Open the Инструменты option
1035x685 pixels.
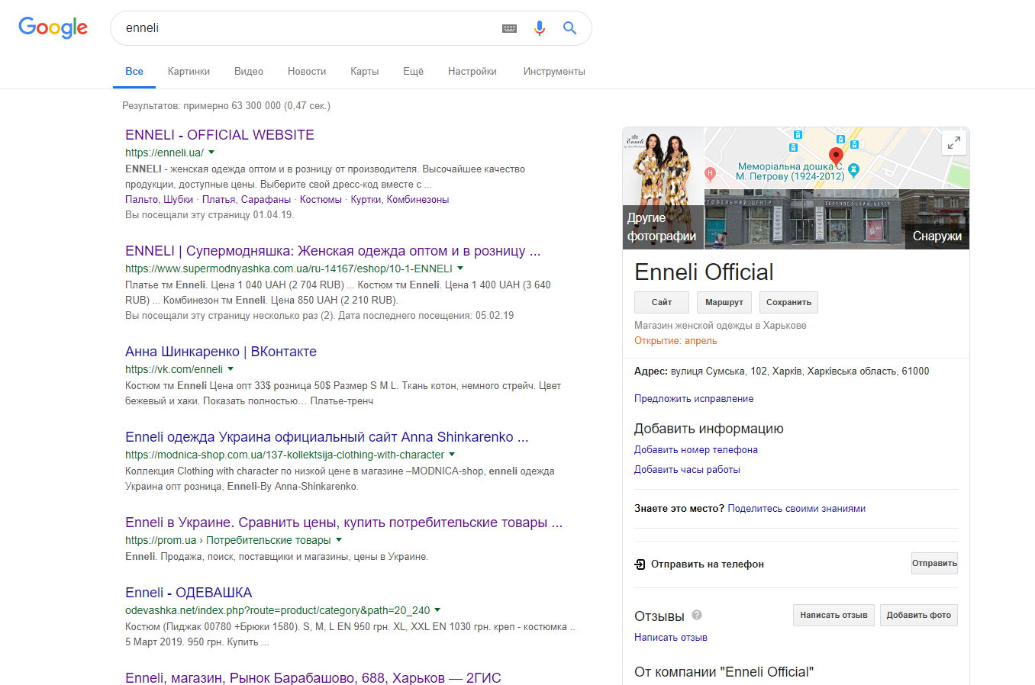(x=554, y=71)
